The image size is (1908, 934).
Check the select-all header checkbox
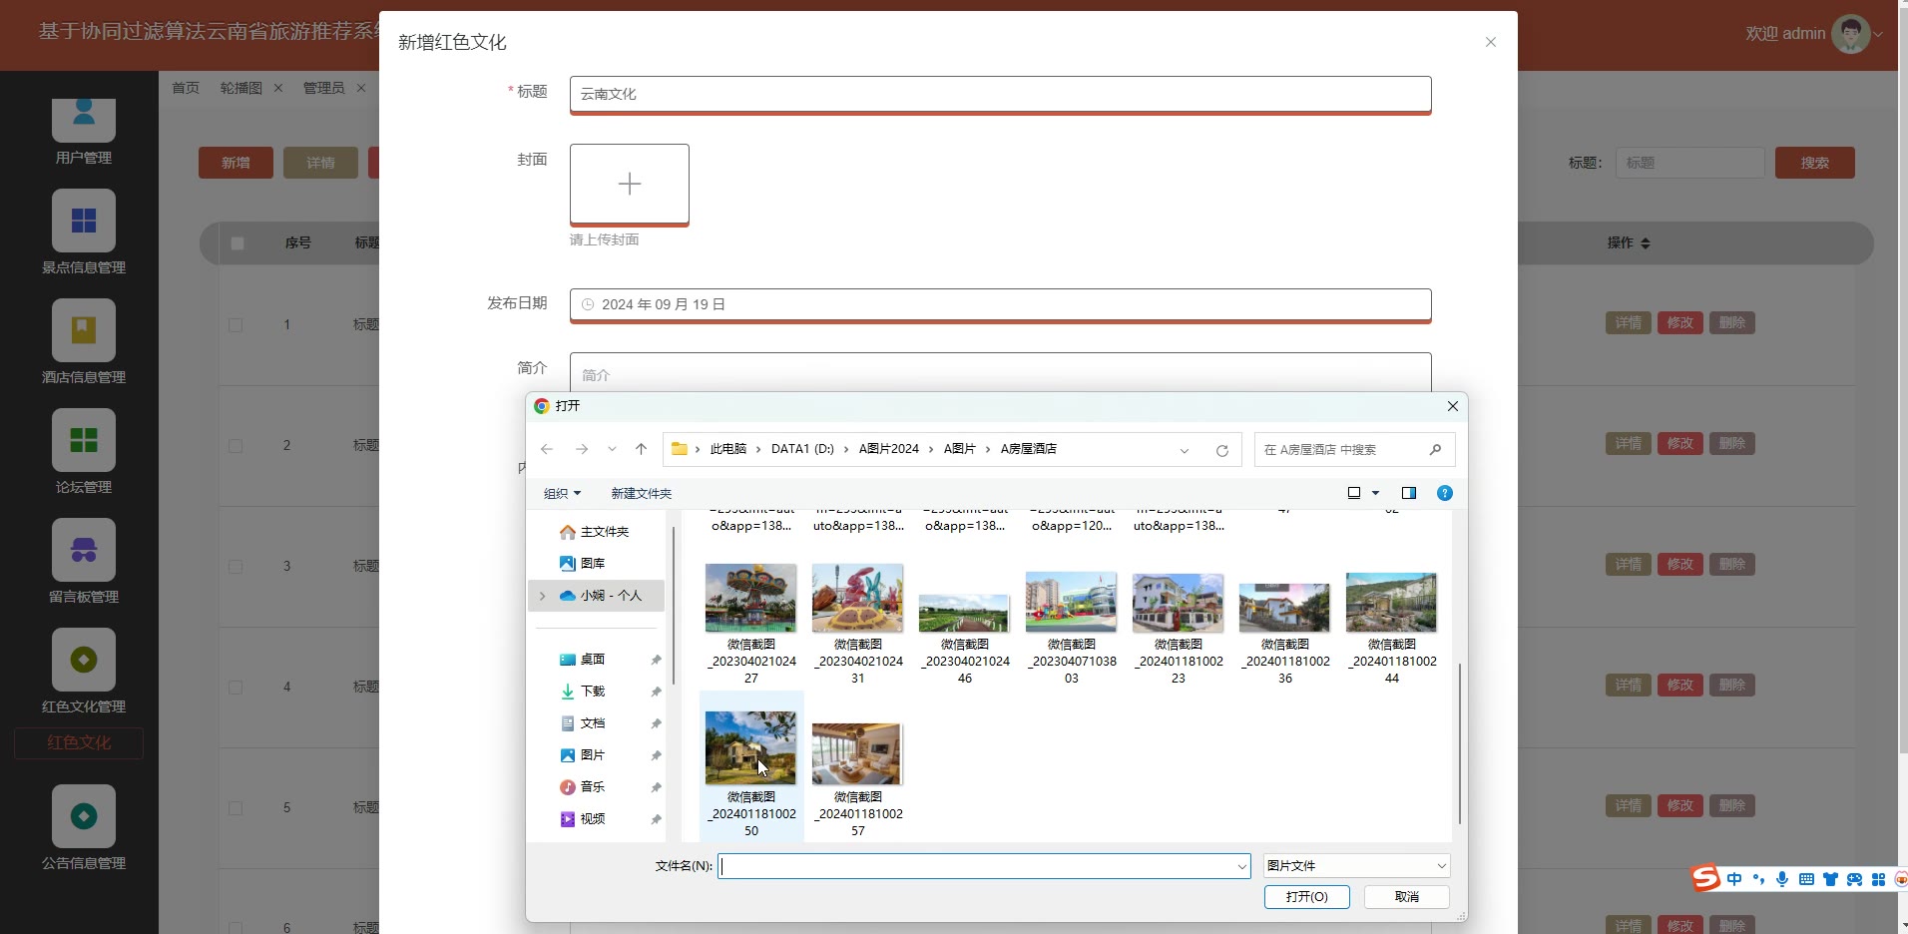coord(238,242)
